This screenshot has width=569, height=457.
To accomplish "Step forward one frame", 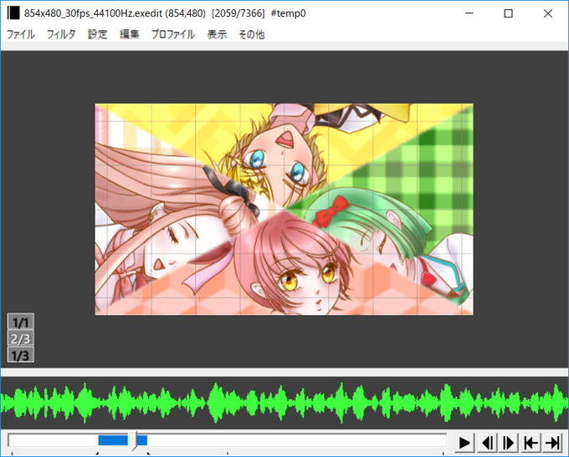I will (509, 443).
